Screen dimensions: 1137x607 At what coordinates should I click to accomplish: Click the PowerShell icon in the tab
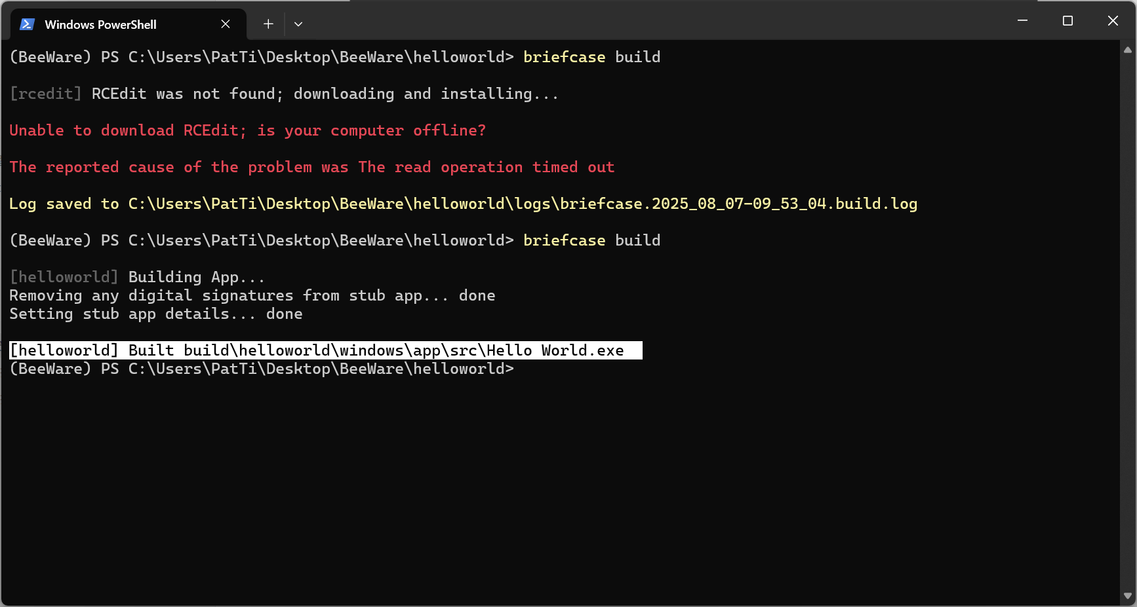(x=27, y=24)
